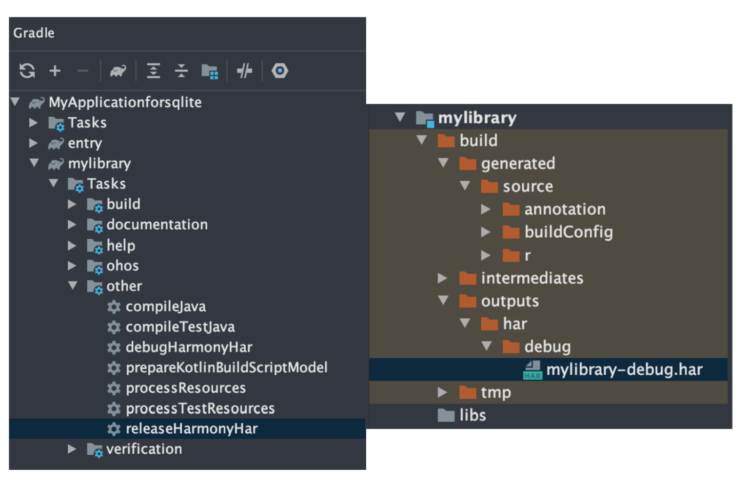Click the Execute Gradle Task elephant icon
The width and height of the screenshot is (754, 483).
coord(118,71)
